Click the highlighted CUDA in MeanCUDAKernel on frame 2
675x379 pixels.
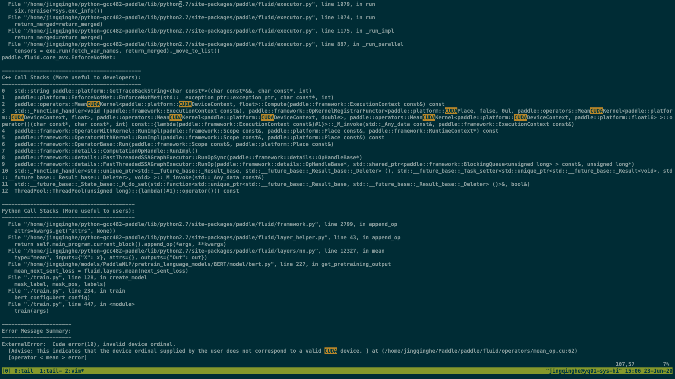93,104
